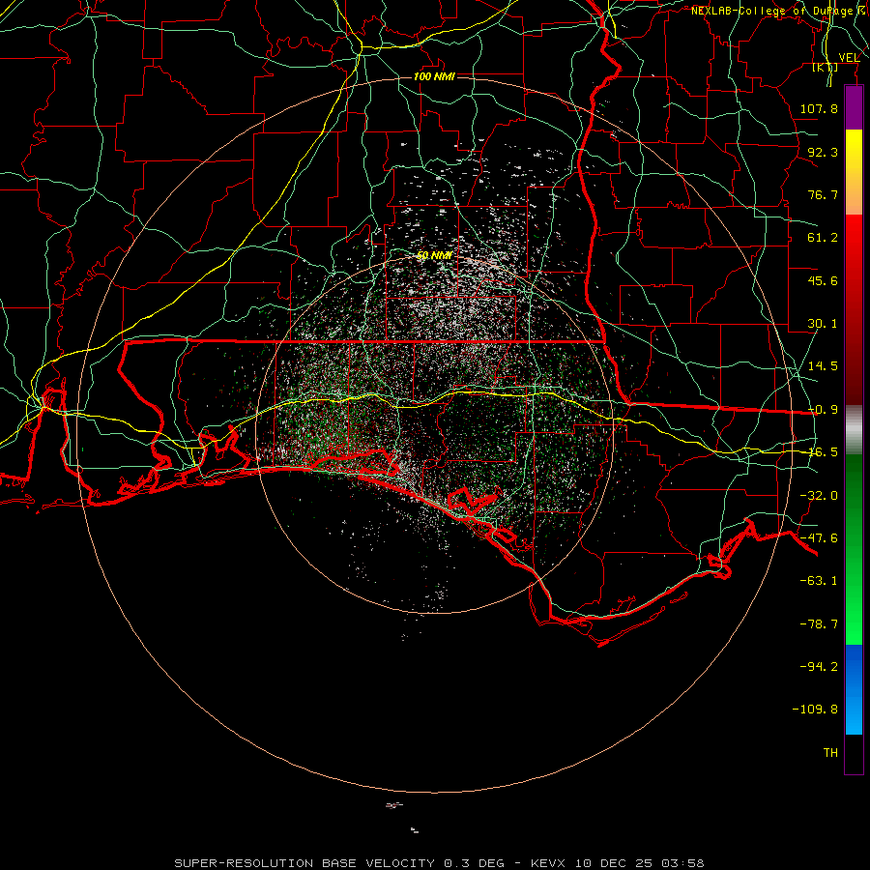
Task: Click the VEL legend title
Action: [849, 58]
